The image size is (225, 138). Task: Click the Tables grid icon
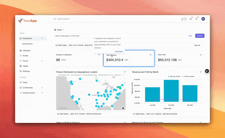point(21,66)
